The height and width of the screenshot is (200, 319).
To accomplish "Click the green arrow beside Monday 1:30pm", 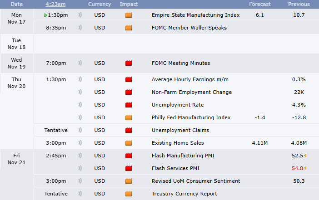I will point(45,15).
